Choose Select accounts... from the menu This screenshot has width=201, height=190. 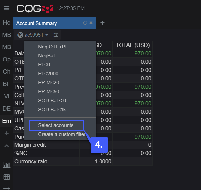pyautogui.click(x=58, y=125)
